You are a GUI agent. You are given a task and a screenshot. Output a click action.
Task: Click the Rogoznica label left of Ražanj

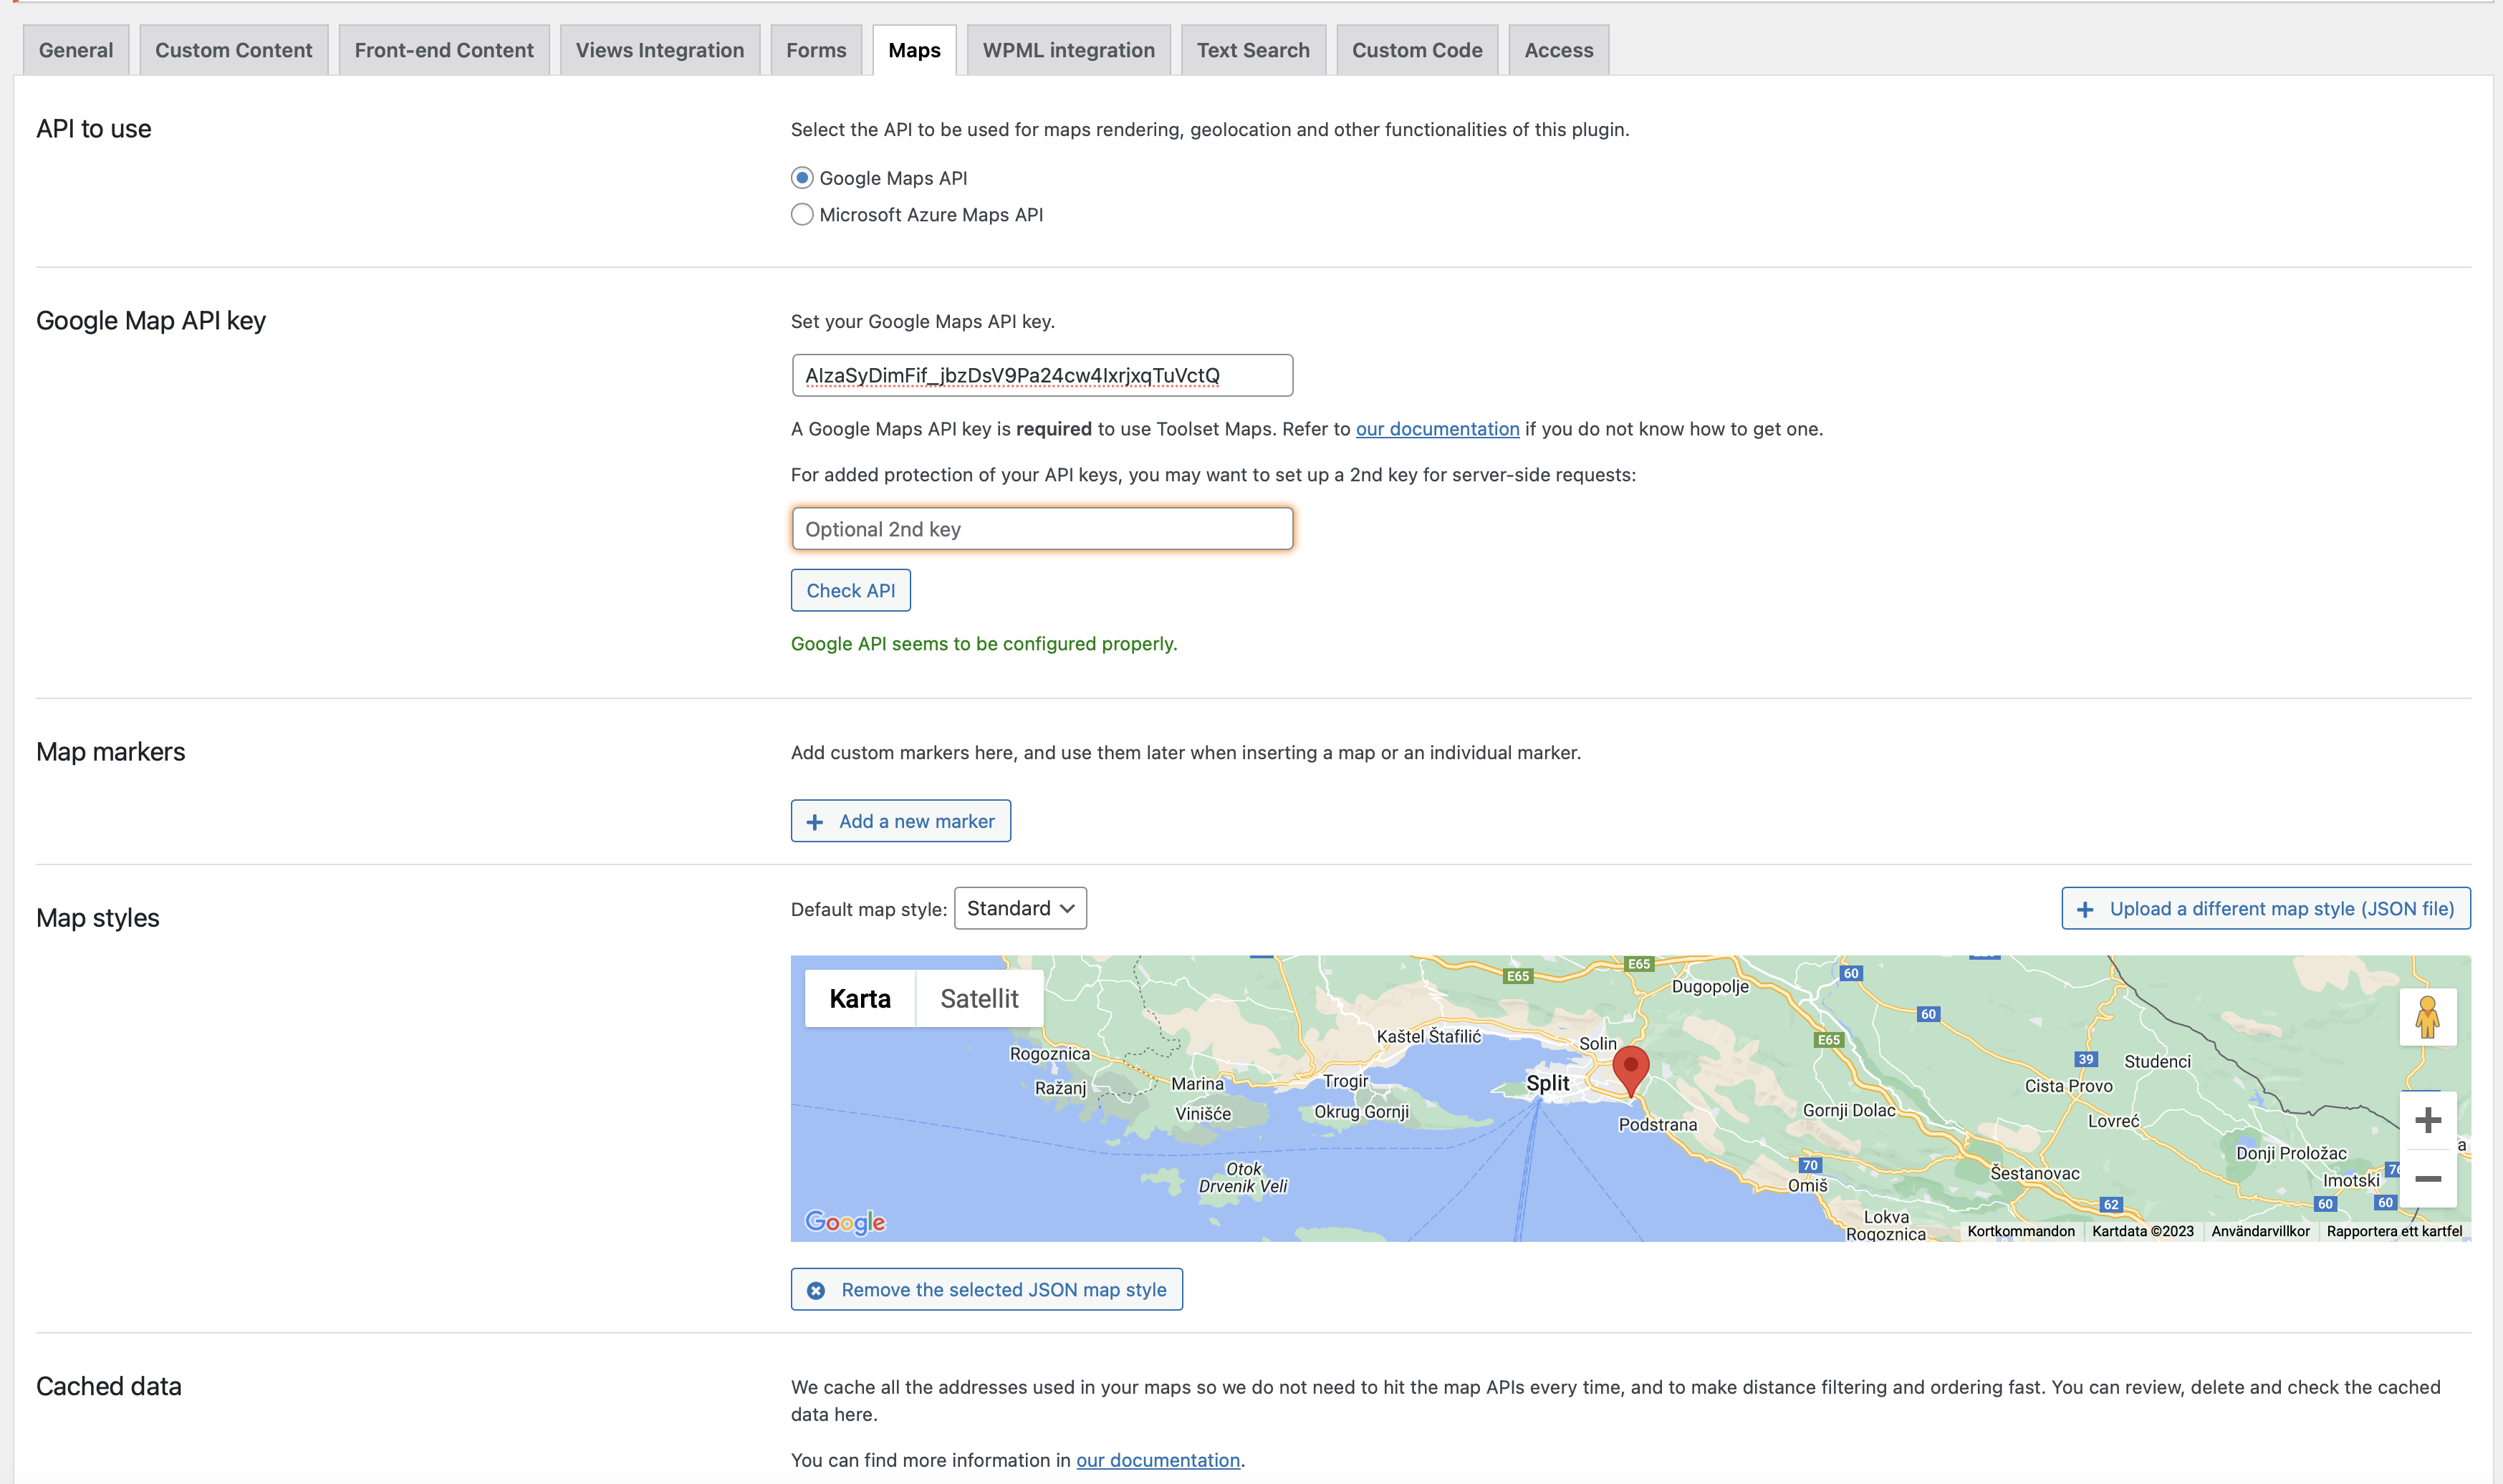click(1050, 1053)
